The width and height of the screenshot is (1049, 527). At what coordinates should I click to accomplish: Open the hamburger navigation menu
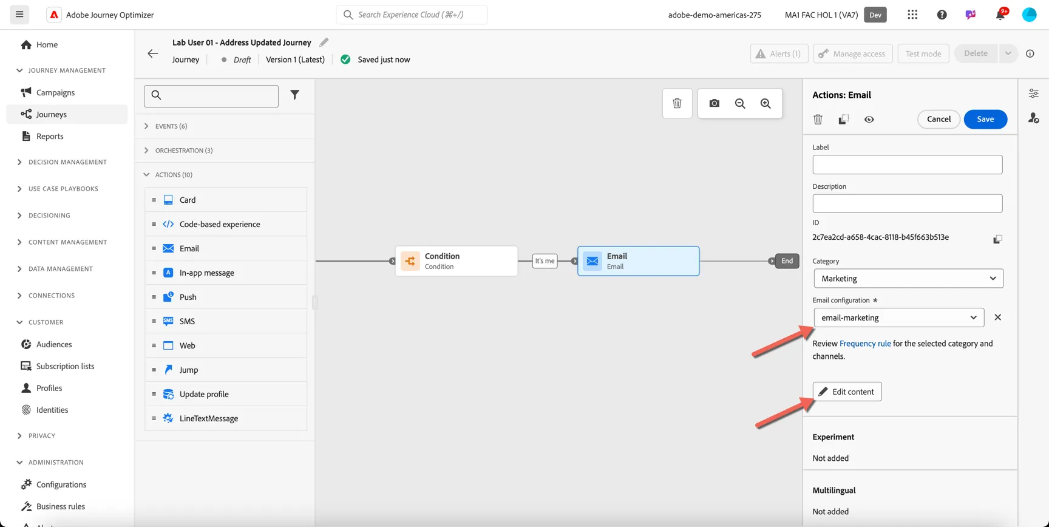click(19, 15)
